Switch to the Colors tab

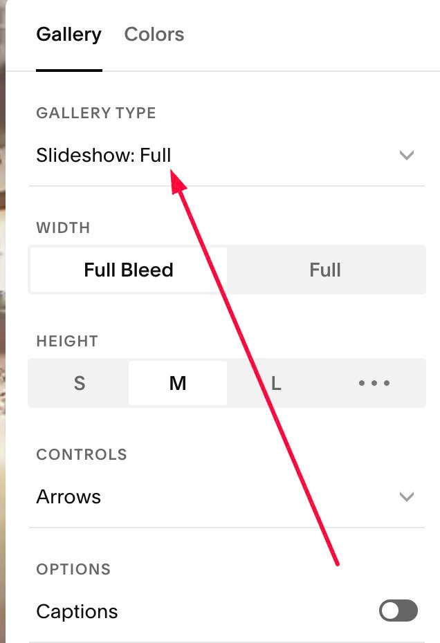pyautogui.click(x=154, y=35)
